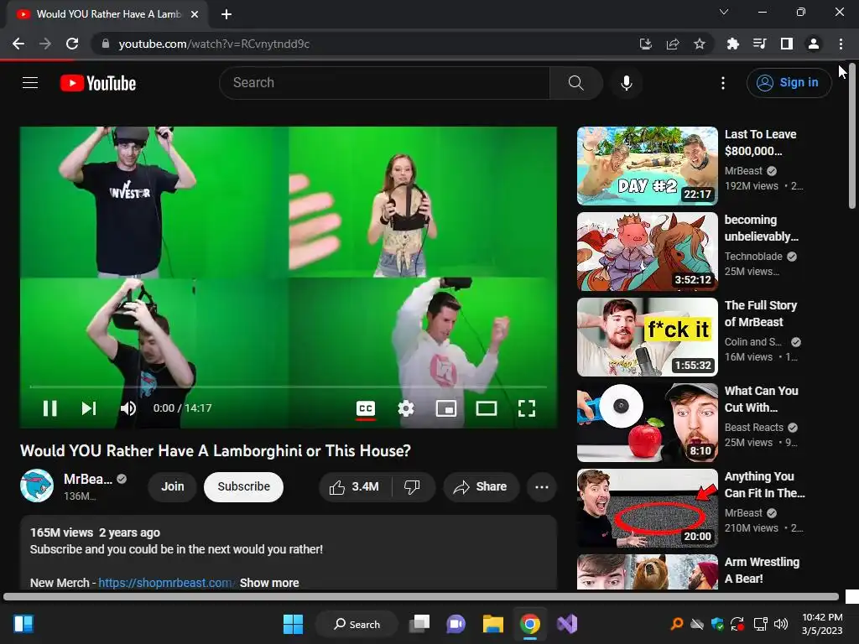Open What Can You Cut With thumbnail
Viewport: 859px width, 644px height.
648,423
